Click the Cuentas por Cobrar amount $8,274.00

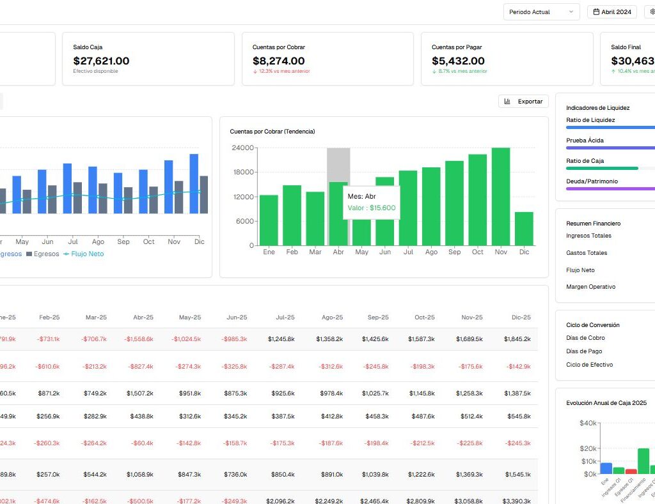[x=279, y=61]
